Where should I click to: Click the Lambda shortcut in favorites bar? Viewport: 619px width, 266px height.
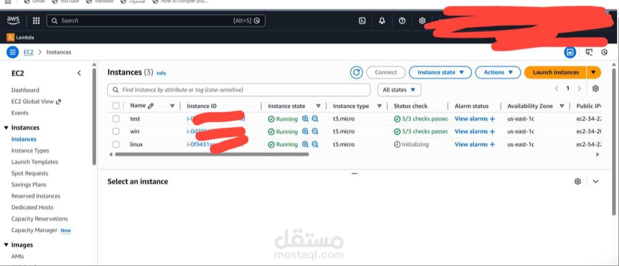[x=20, y=37]
